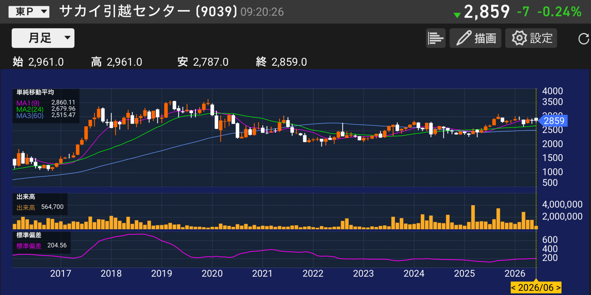Click the green down triangle indicator
The height and width of the screenshot is (295, 591).
tap(457, 15)
